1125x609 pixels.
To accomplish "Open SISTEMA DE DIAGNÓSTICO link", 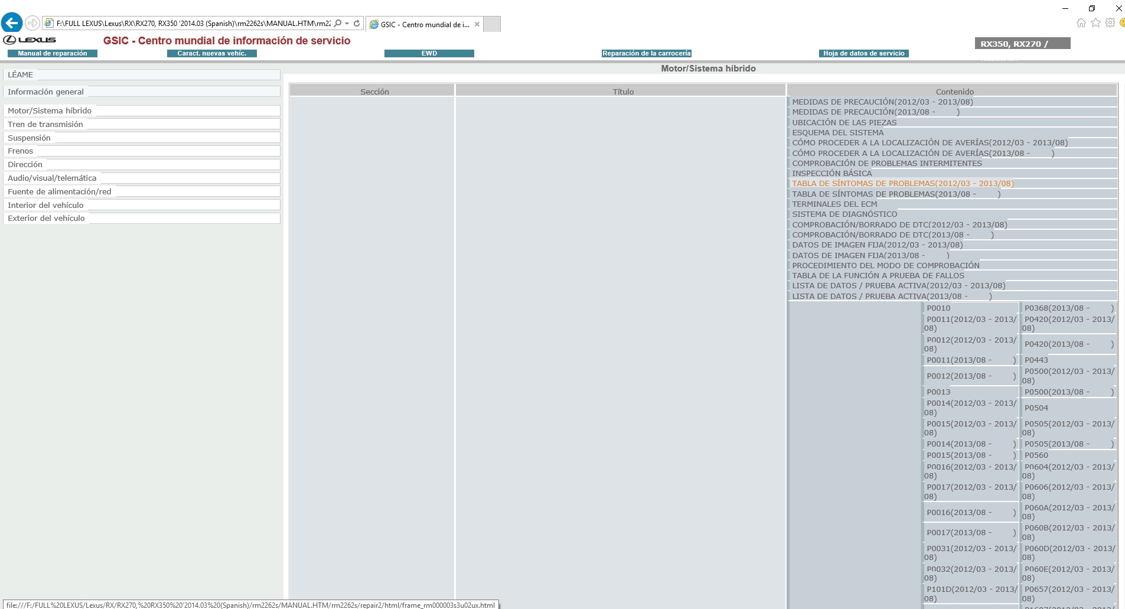I will point(844,214).
